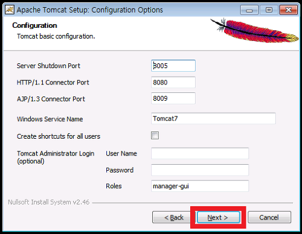
Task: Click the 'Password' label
Action: click(120, 170)
